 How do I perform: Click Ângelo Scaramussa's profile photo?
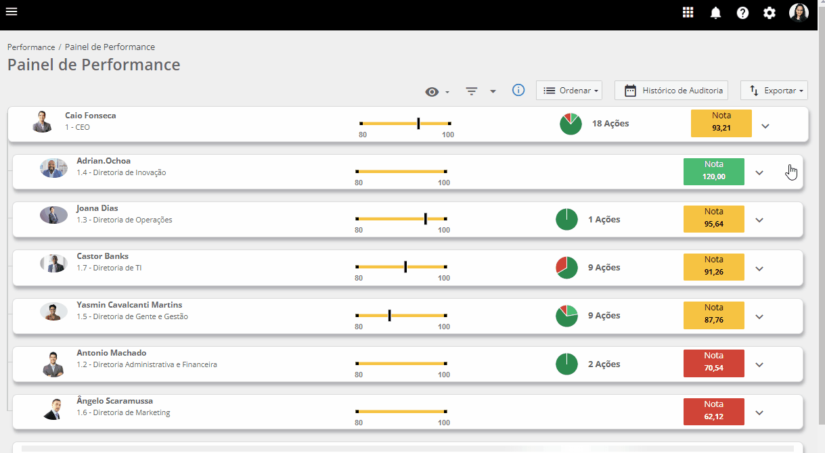53,409
